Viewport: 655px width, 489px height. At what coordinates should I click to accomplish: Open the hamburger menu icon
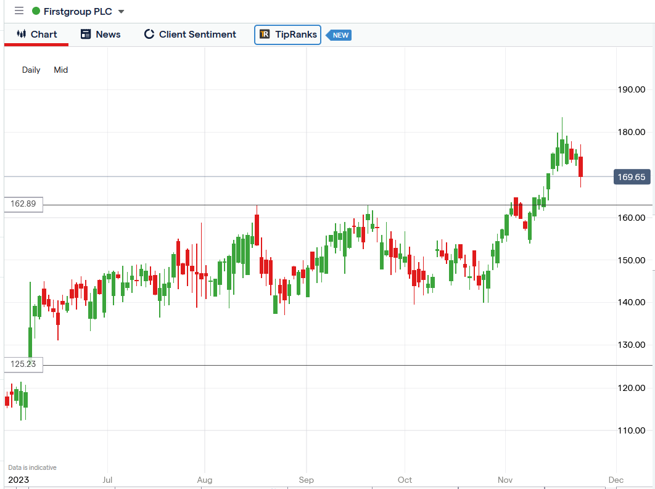(x=19, y=11)
